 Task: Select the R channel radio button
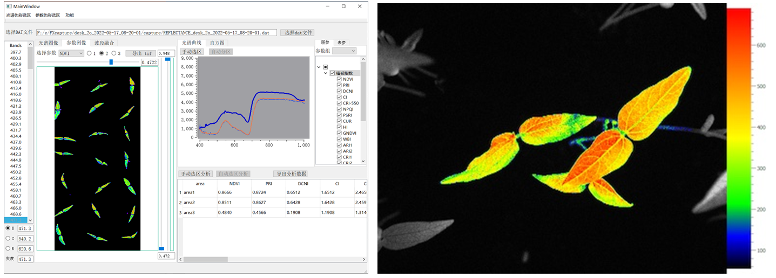(8, 248)
